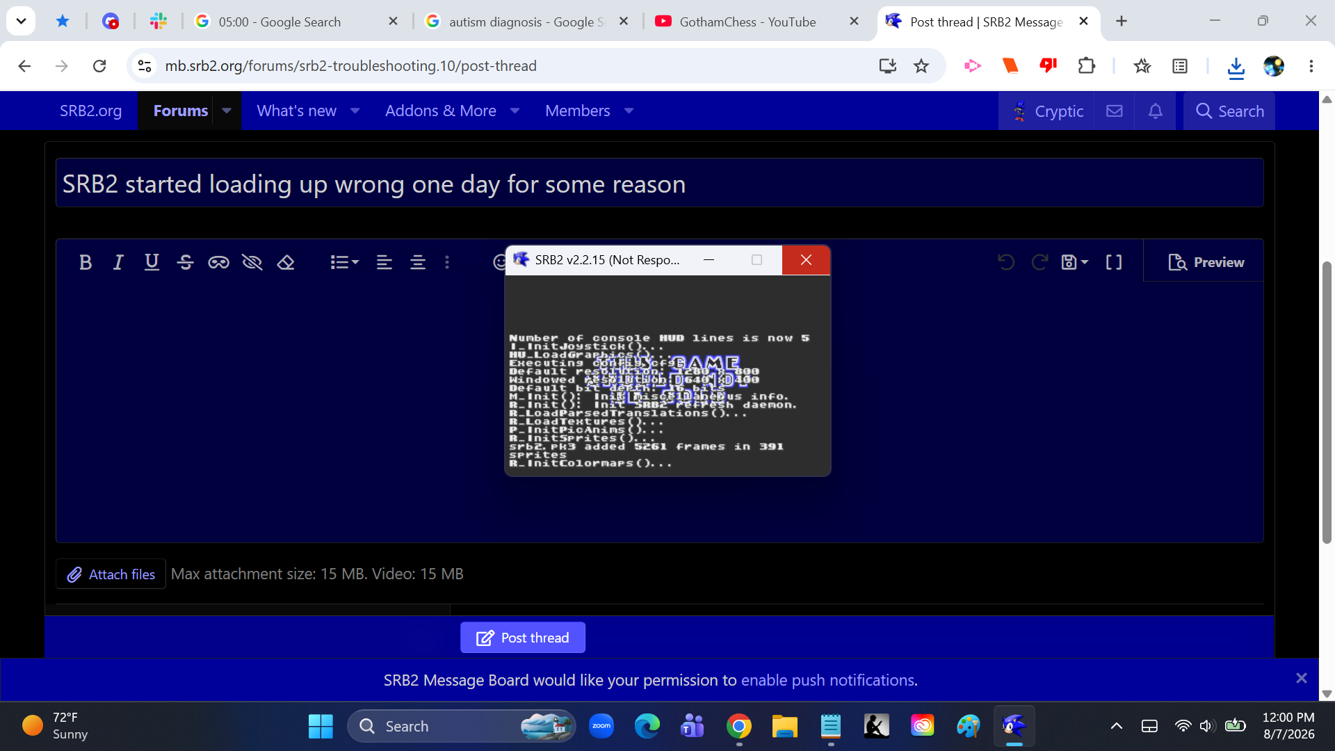This screenshot has height=751, width=1335.
Task: Toggle underline formatting in the editor
Action: (152, 262)
